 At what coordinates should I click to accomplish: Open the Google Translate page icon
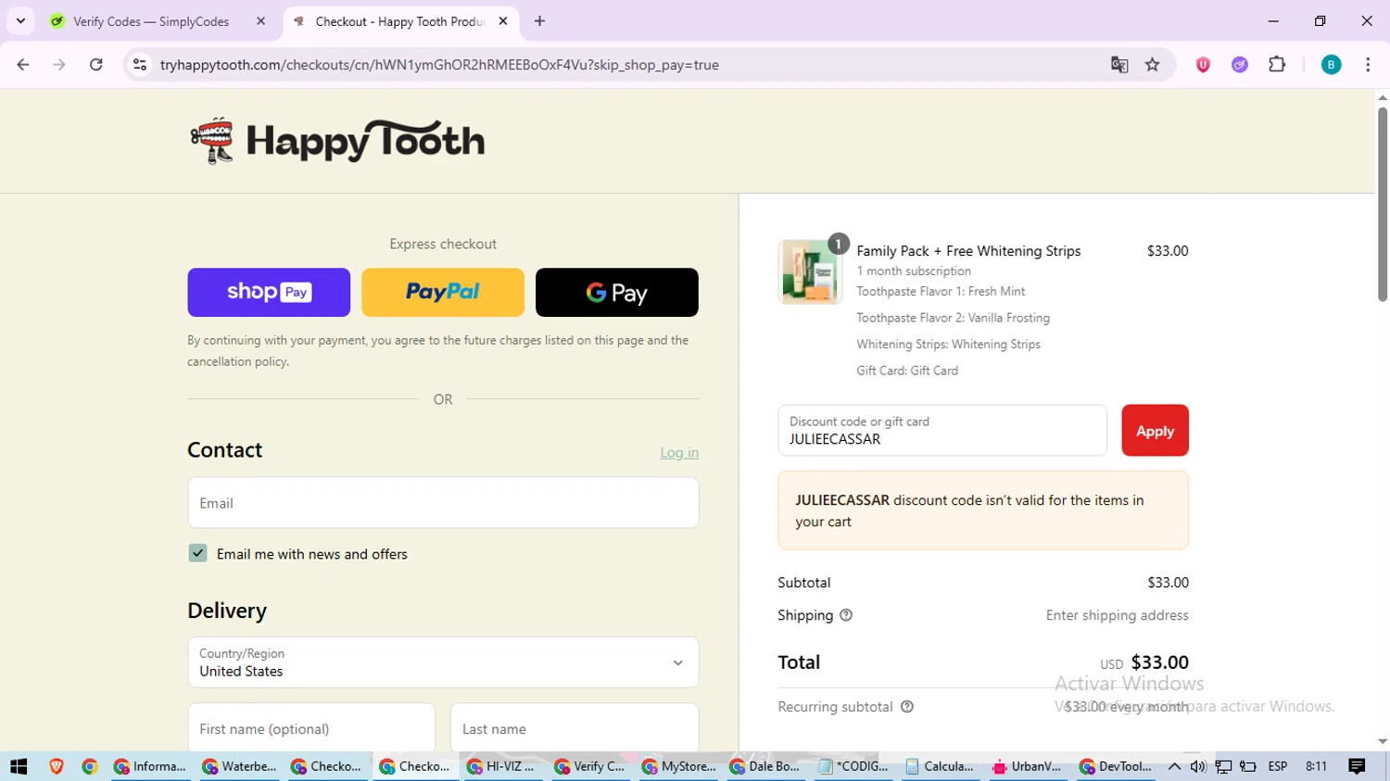[1119, 65]
